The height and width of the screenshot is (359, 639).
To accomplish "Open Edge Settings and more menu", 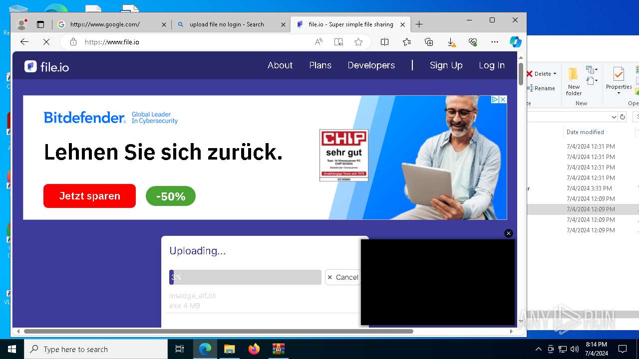I will point(495,42).
